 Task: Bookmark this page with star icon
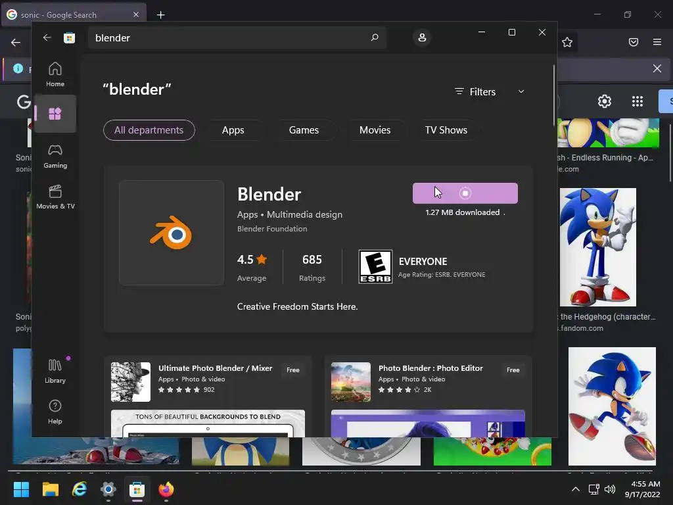pyautogui.click(x=567, y=42)
